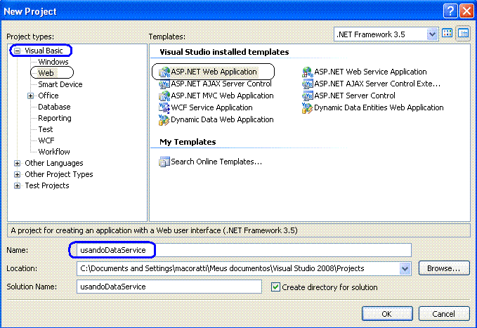The width and height of the screenshot is (477, 328).
Task: Select Other Languages label
Action: (x=54, y=163)
